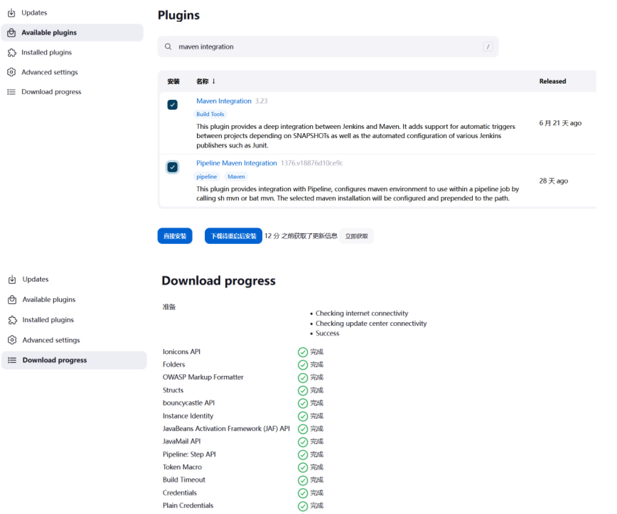Click the green check icon for bouncycastle API
617x514 pixels.
coord(302,404)
